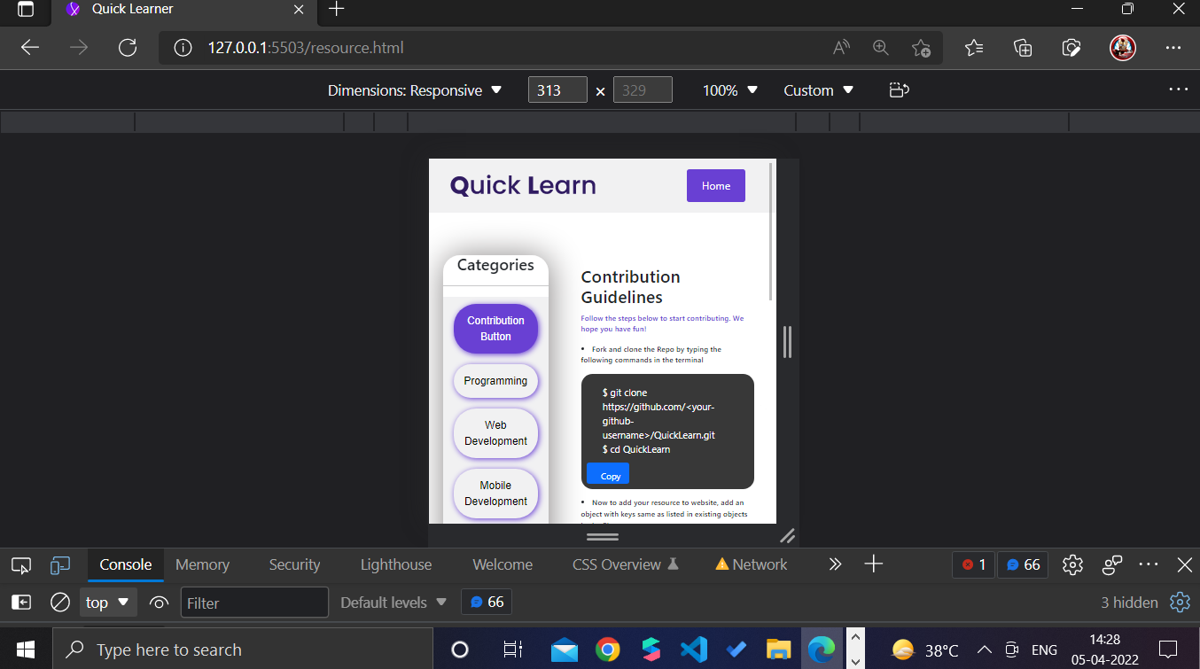Open Google Chrome from taskbar
The width and height of the screenshot is (1200, 669).
point(607,650)
